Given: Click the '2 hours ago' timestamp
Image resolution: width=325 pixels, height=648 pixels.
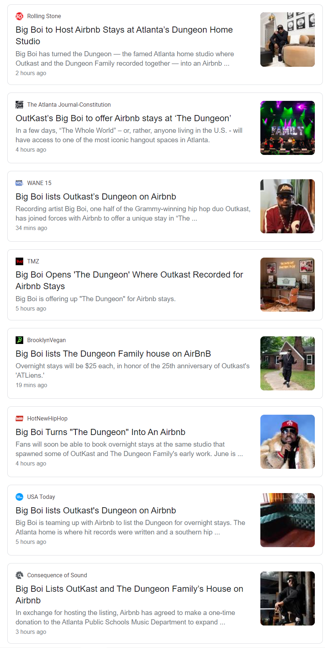Looking at the screenshot, I should (31, 73).
